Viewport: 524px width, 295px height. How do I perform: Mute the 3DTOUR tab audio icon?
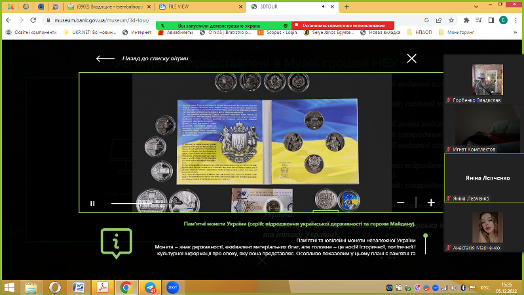click(324, 7)
